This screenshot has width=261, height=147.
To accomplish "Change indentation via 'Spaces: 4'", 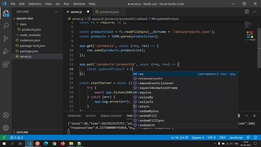I will 197,138.
